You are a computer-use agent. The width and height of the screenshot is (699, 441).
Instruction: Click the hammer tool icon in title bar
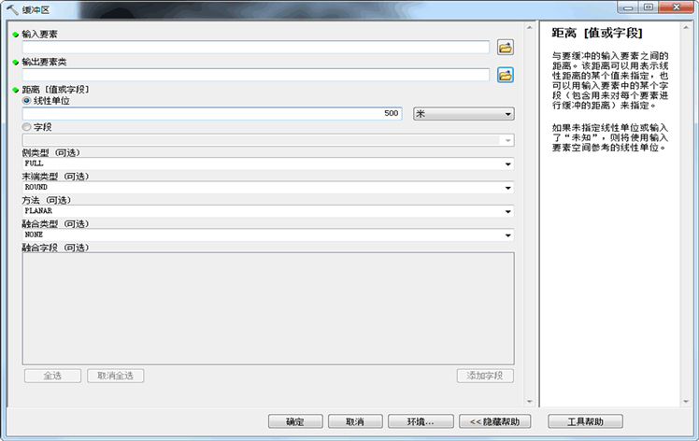12,9
